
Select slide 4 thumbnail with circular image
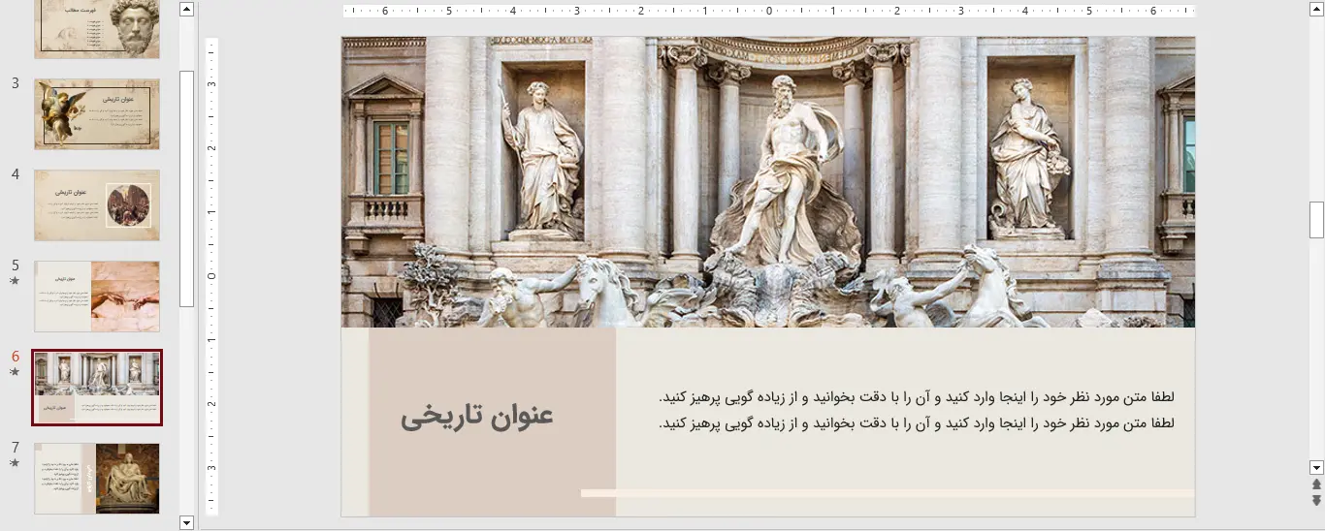pos(97,205)
